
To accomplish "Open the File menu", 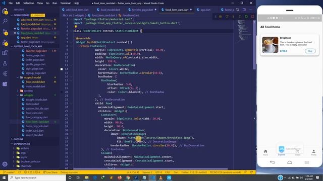I will pos(11,3).
